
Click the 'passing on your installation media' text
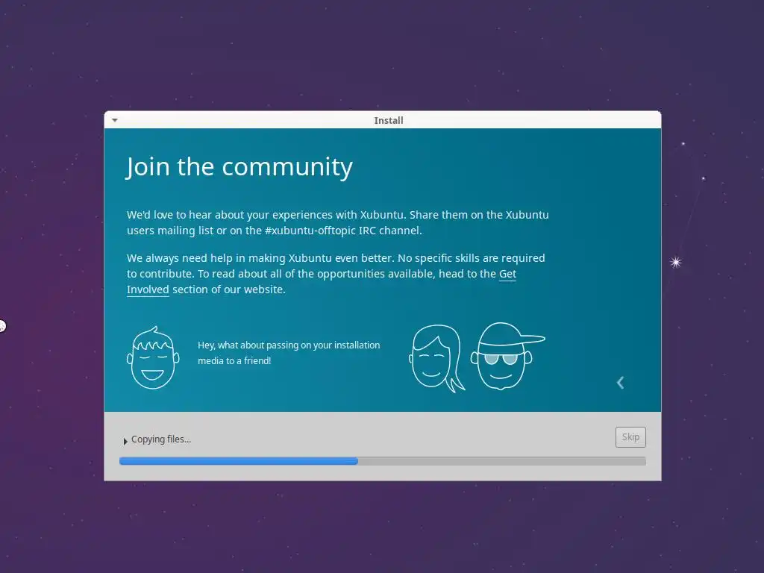point(289,353)
